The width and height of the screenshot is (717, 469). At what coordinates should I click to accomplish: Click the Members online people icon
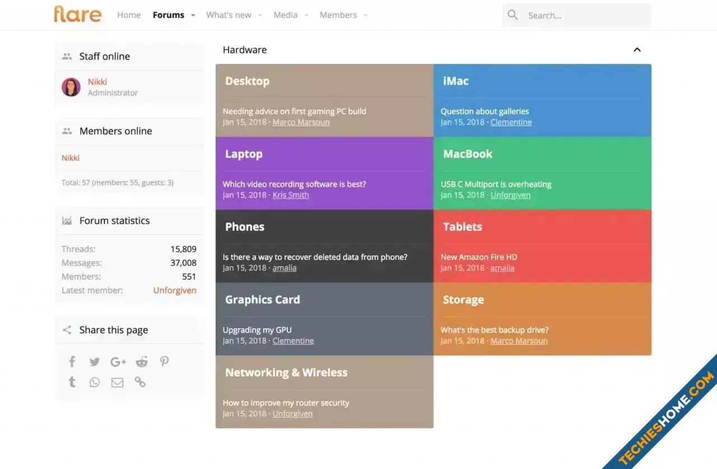pyautogui.click(x=67, y=131)
